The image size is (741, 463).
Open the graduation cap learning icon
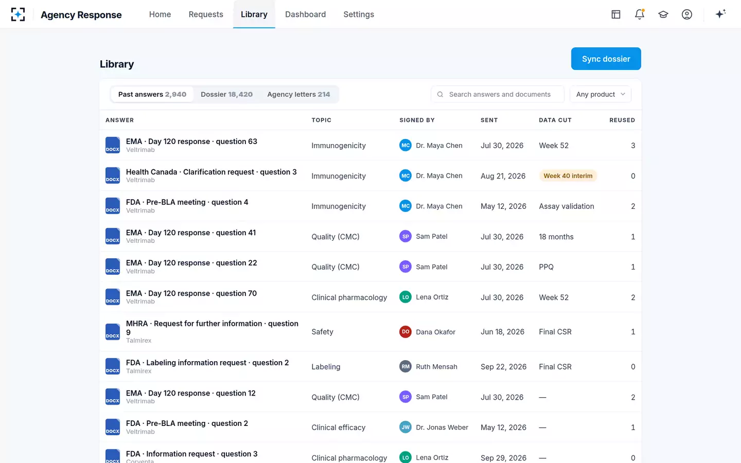point(663,14)
